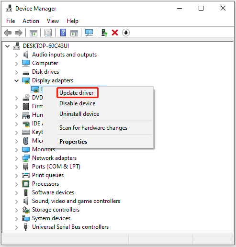Click the Back arrow toolbar icon
Viewport: 236px width, 247px height.
click(x=8, y=33)
